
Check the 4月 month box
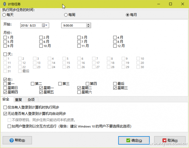pos(115,37)
